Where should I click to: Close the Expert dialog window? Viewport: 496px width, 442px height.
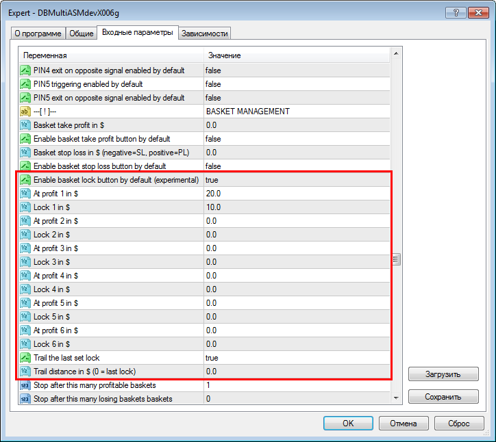coord(478,12)
